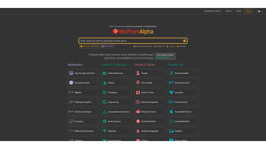Open the Tour page
This screenshot has height=149, width=266.
tap(239, 11)
